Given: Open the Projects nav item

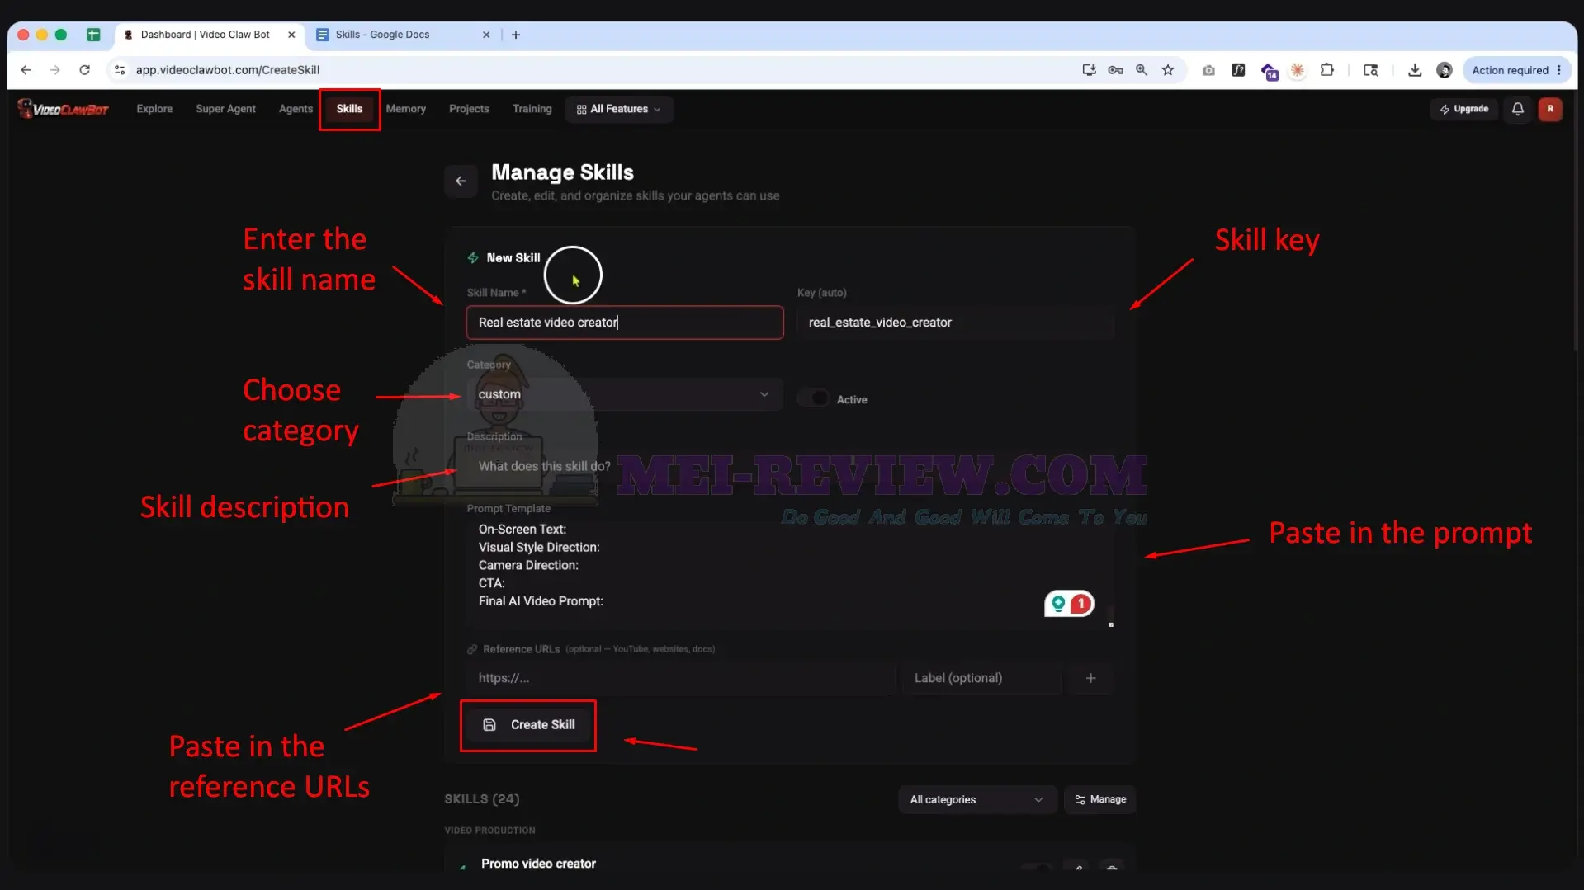Looking at the screenshot, I should [469, 109].
